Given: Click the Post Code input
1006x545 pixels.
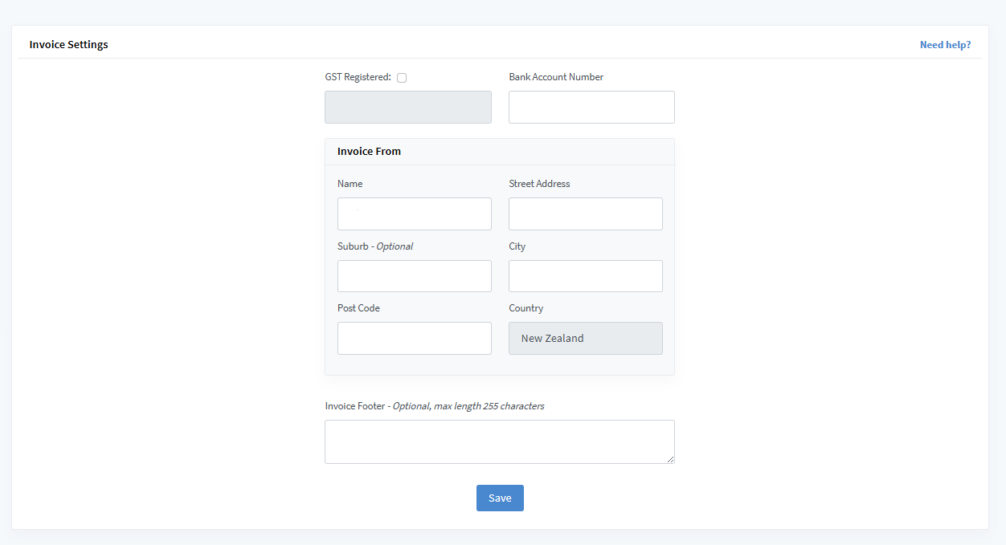Looking at the screenshot, I should 414,338.
